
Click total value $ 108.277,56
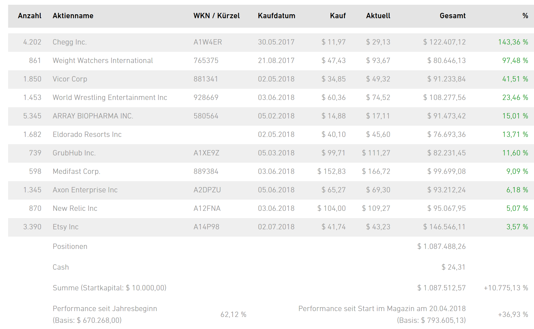point(444,97)
